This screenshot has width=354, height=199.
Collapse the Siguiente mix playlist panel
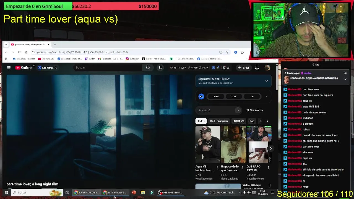267,81
